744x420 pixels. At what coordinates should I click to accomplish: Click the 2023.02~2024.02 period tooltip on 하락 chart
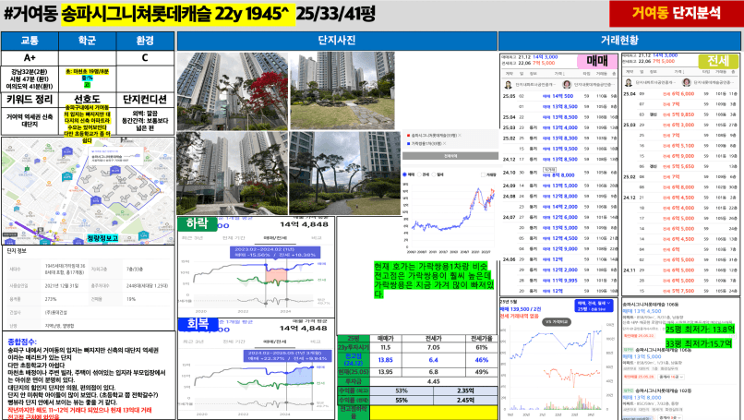[x=275, y=252]
